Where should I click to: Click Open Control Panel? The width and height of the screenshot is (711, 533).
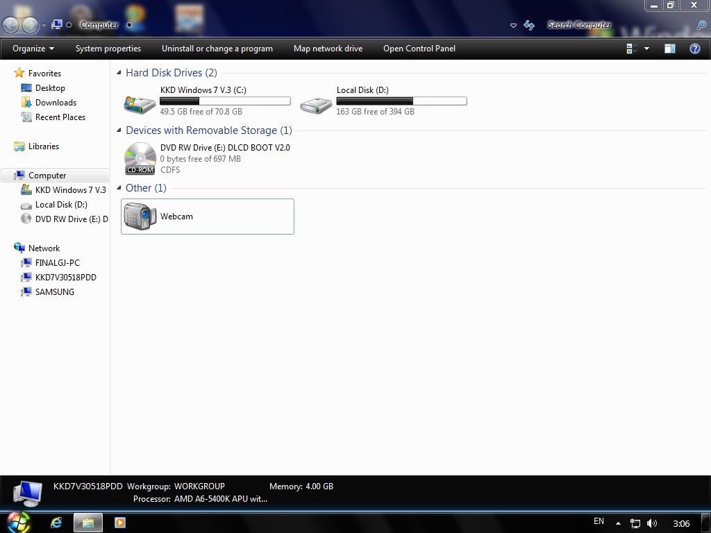(x=419, y=49)
